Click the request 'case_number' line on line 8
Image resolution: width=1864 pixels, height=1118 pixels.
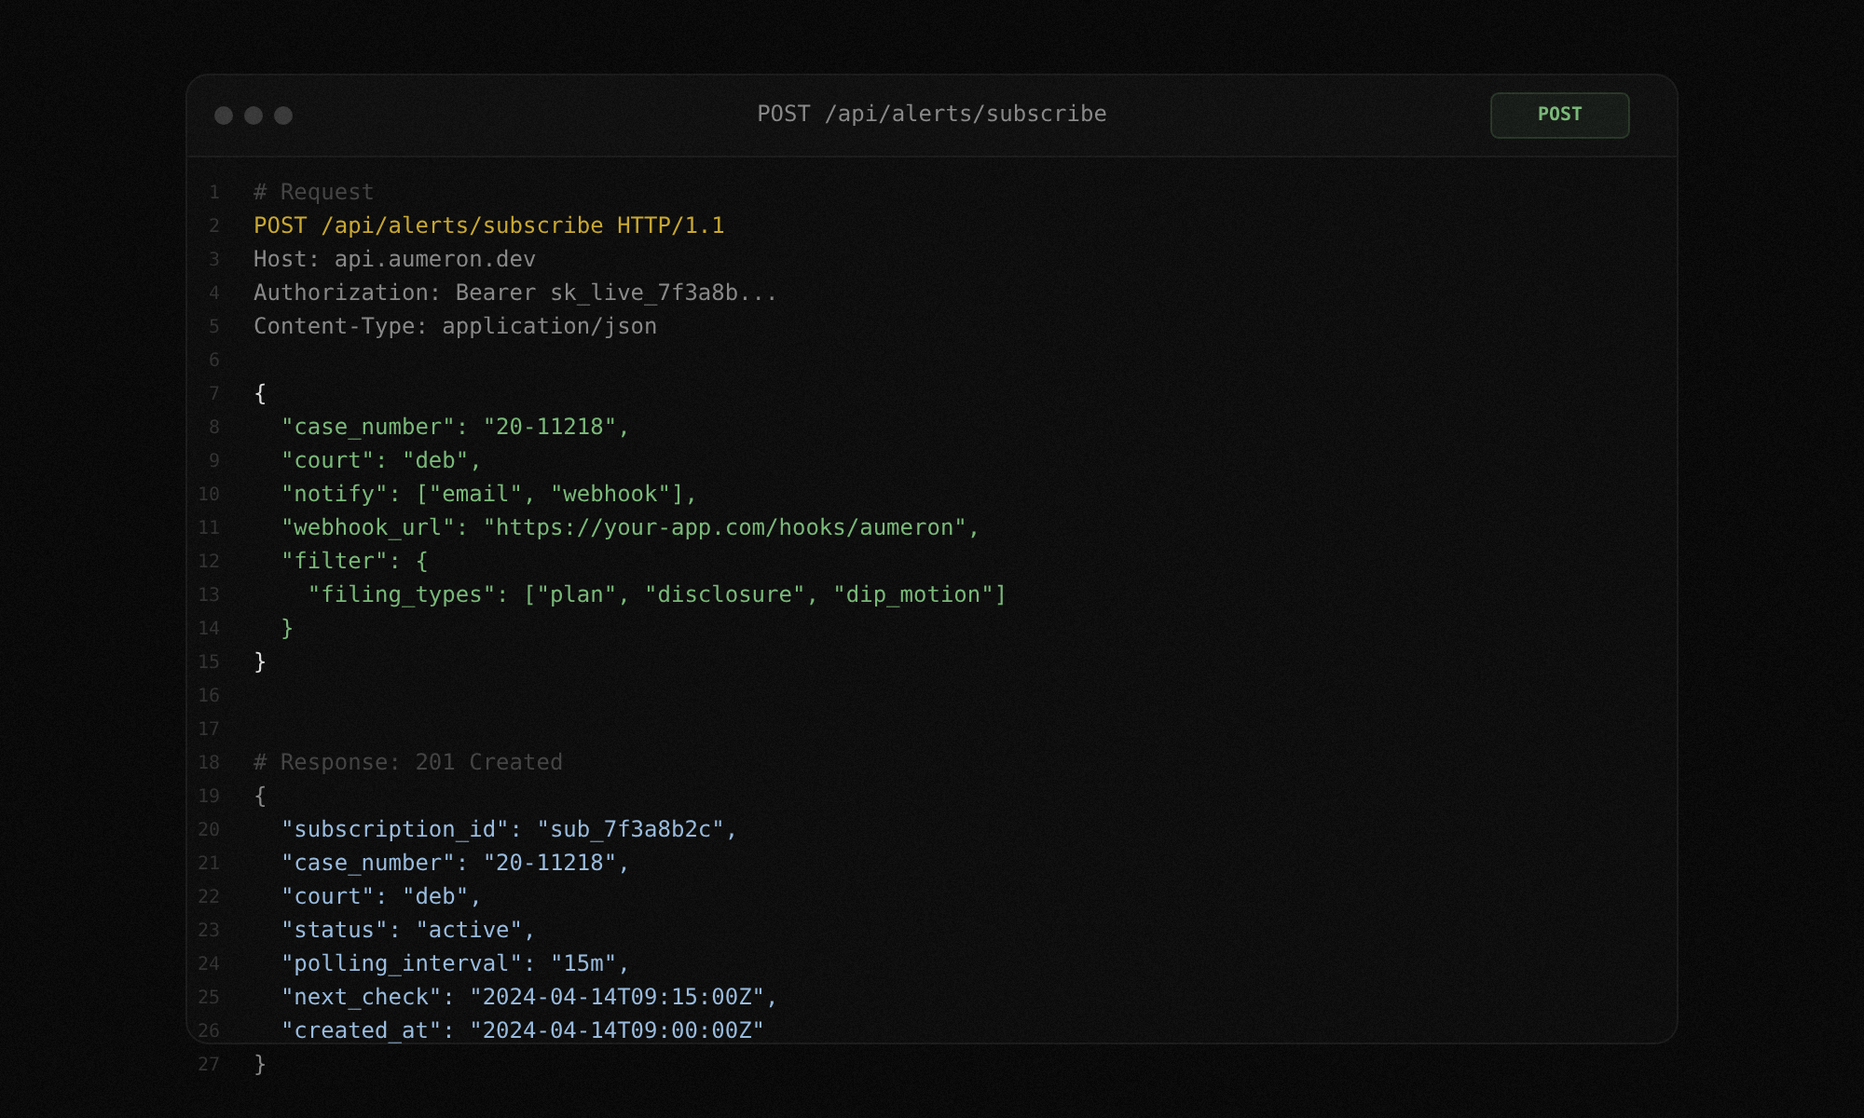(x=455, y=427)
